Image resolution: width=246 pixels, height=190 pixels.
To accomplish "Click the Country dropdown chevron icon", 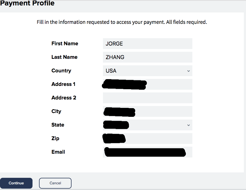I will tap(188, 71).
